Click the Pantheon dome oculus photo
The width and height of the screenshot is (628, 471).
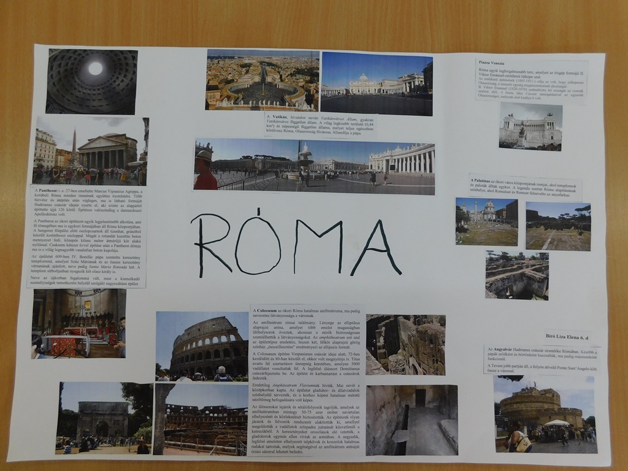[x=92, y=81]
